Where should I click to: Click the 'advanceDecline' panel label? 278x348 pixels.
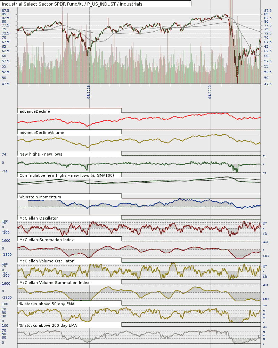coord(35,111)
